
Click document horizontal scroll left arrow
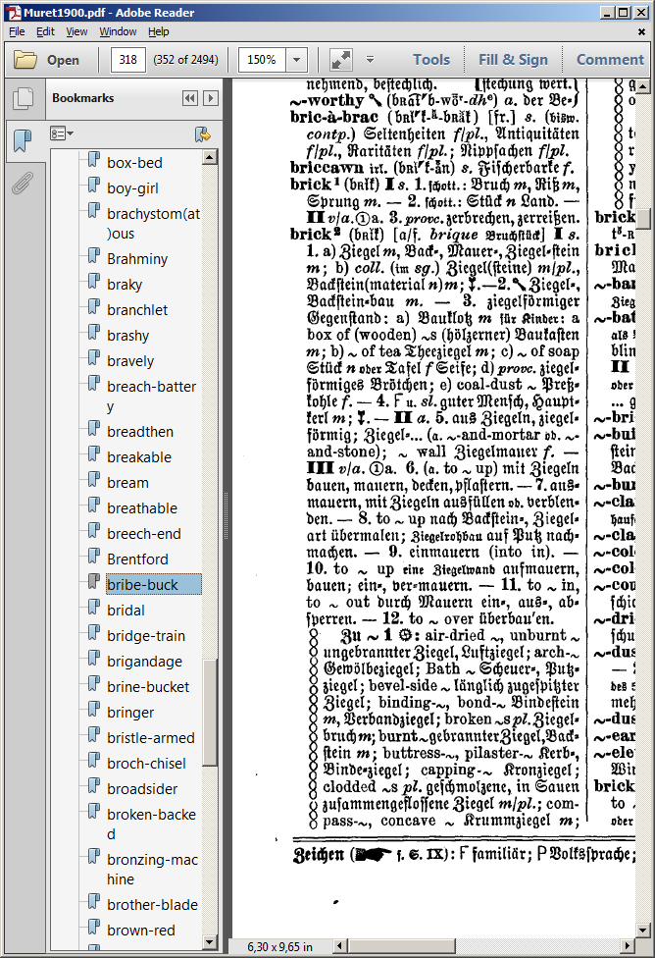pyautogui.click(x=341, y=946)
